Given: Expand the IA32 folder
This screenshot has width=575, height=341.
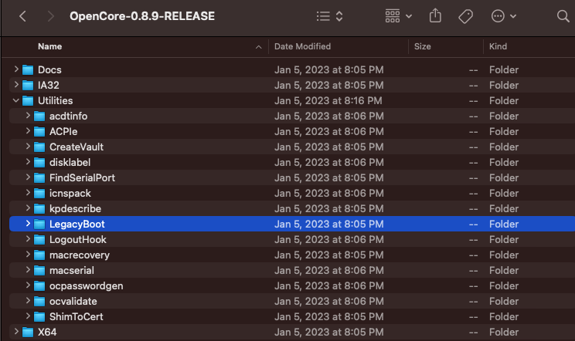Looking at the screenshot, I should pos(15,85).
